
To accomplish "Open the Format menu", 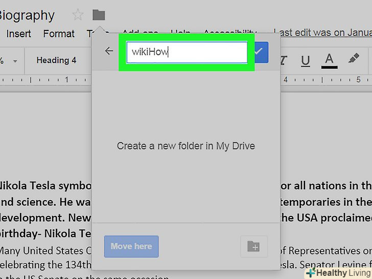I will coord(59,34).
